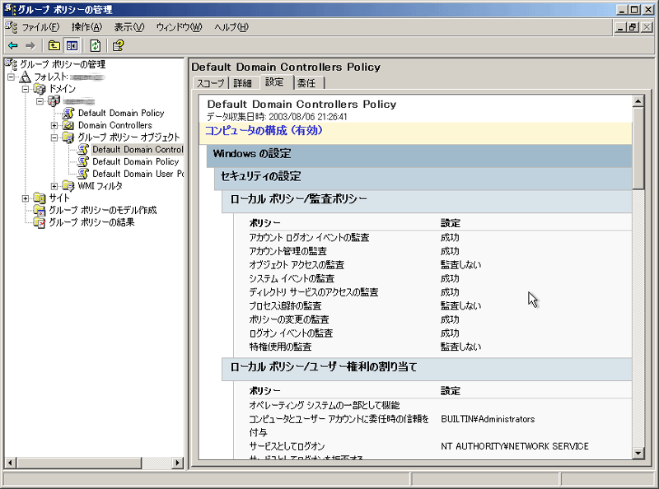659x489 pixels.
Task: Click the Forward arrow toolbar icon
Action: 30,45
